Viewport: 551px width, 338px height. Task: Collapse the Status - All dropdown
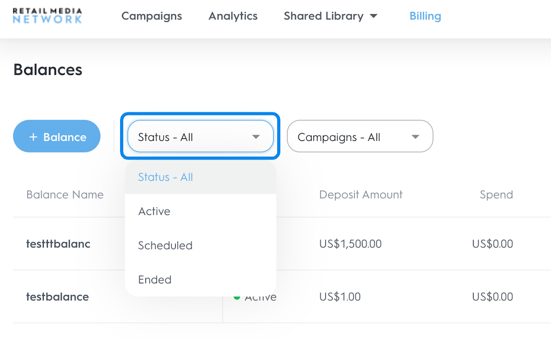200,136
